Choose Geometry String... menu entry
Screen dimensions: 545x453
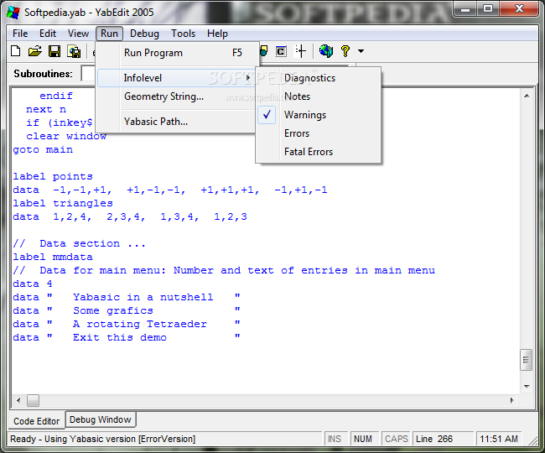point(178,96)
